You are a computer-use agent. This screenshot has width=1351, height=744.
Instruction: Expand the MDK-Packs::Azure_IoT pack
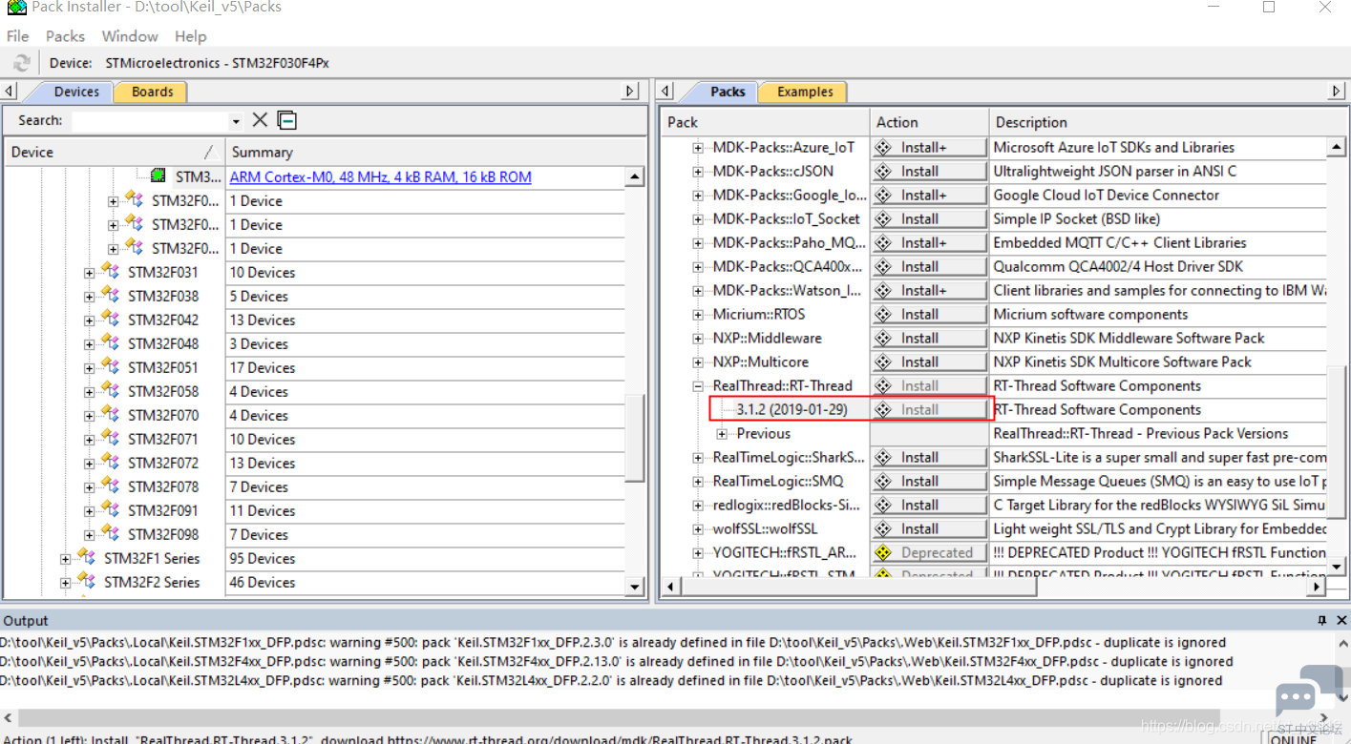tap(698, 148)
